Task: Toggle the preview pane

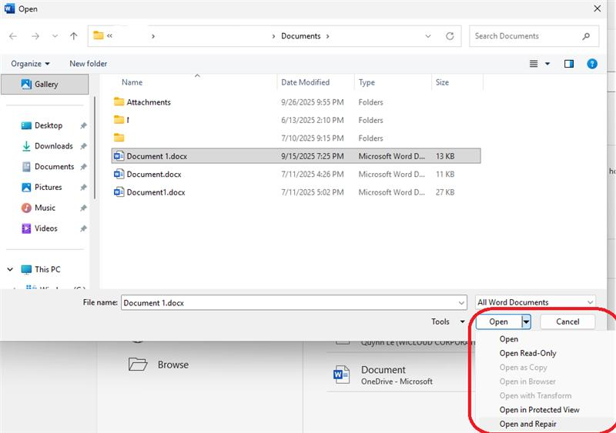Action: point(569,64)
